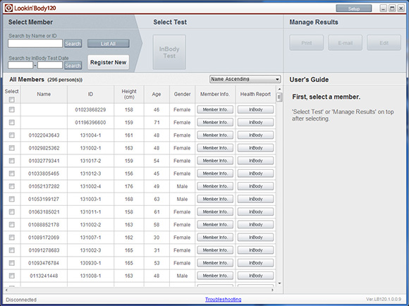The image size is (409, 306).
Task: Open Member Info. for ID 01196396600
Action: coord(215,123)
